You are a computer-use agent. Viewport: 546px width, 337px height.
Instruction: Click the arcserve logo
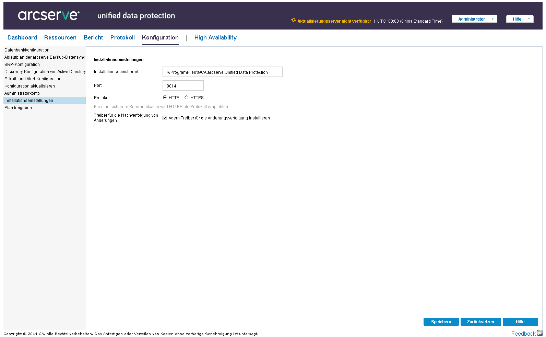[x=49, y=15]
